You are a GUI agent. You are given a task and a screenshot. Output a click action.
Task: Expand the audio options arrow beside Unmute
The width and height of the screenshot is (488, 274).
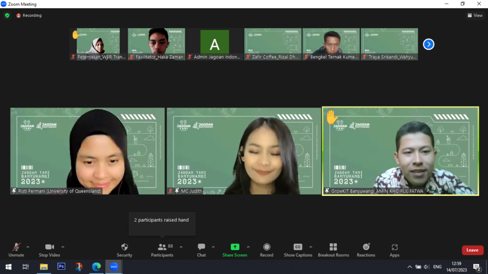[28, 247]
